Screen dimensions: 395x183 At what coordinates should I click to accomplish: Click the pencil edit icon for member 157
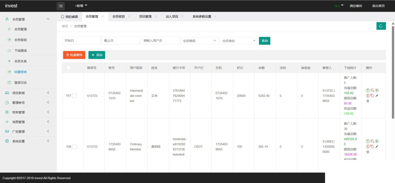coord(377,96)
